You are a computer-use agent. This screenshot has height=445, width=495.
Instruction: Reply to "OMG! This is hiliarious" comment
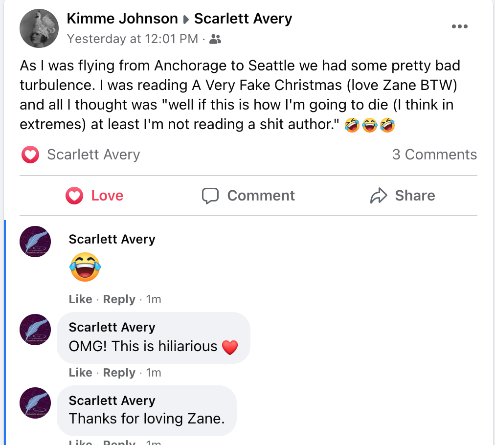tap(119, 373)
